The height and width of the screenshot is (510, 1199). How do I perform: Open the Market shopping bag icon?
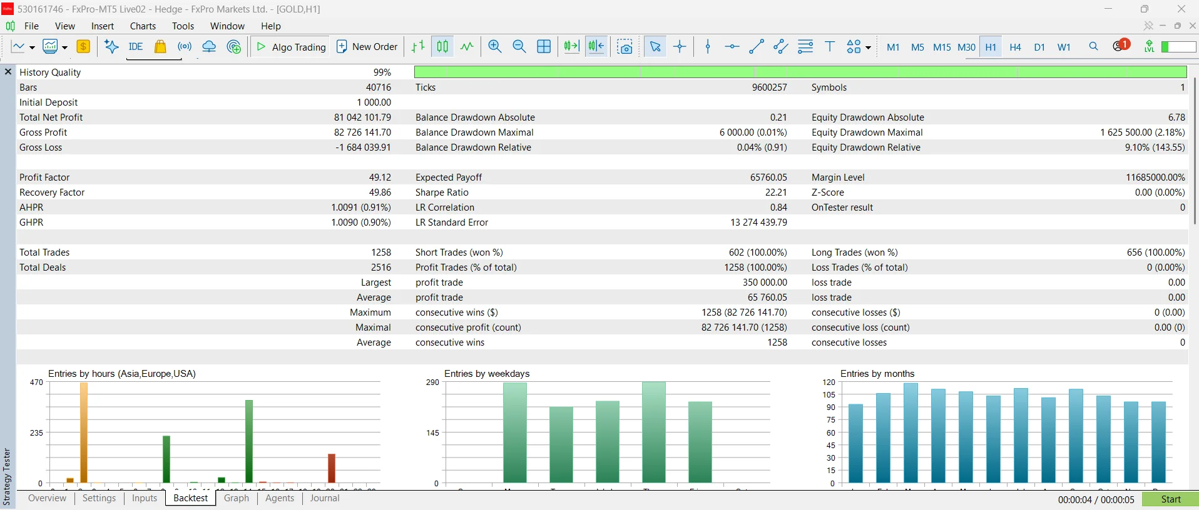pos(160,47)
